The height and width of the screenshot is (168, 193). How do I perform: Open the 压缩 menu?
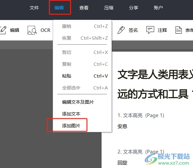click(109, 8)
